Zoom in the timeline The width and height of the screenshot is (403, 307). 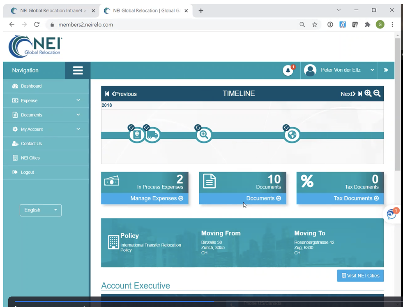click(368, 93)
